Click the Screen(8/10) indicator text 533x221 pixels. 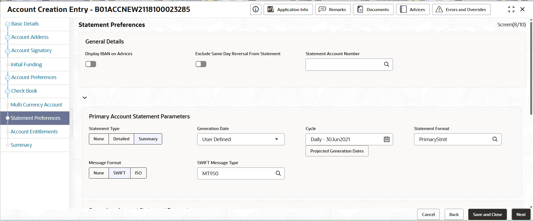click(x=511, y=25)
